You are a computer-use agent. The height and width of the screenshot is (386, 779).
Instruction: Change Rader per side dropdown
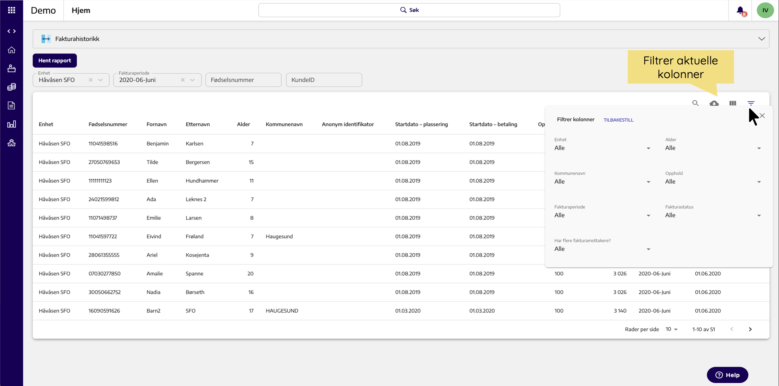coord(672,329)
